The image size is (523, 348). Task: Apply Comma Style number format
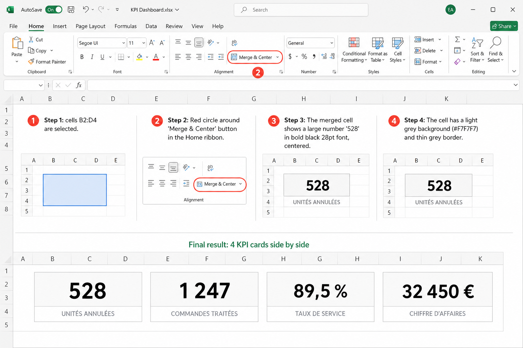coord(314,56)
